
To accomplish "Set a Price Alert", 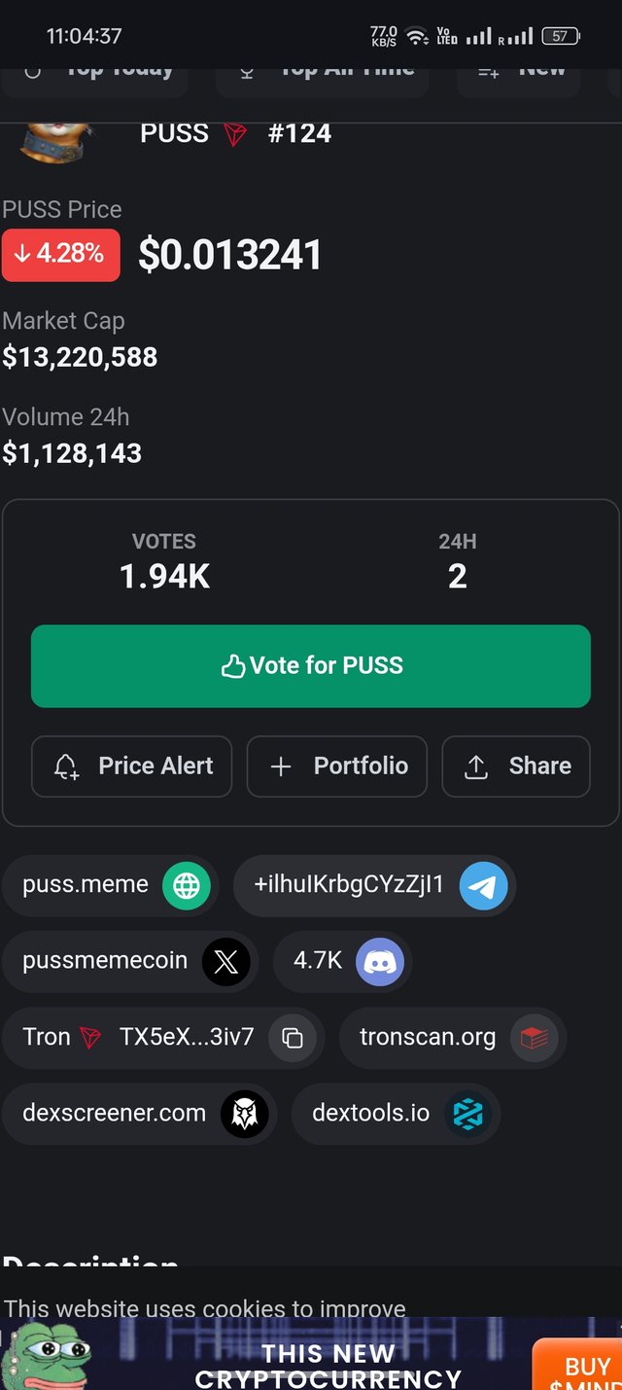I will pos(132,766).
